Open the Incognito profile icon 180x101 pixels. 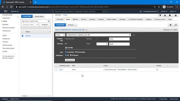pos(164,7)
